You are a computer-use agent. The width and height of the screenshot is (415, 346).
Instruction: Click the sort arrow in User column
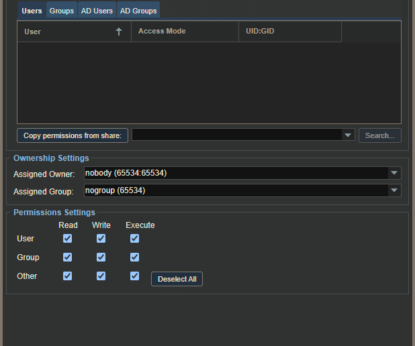119,32
